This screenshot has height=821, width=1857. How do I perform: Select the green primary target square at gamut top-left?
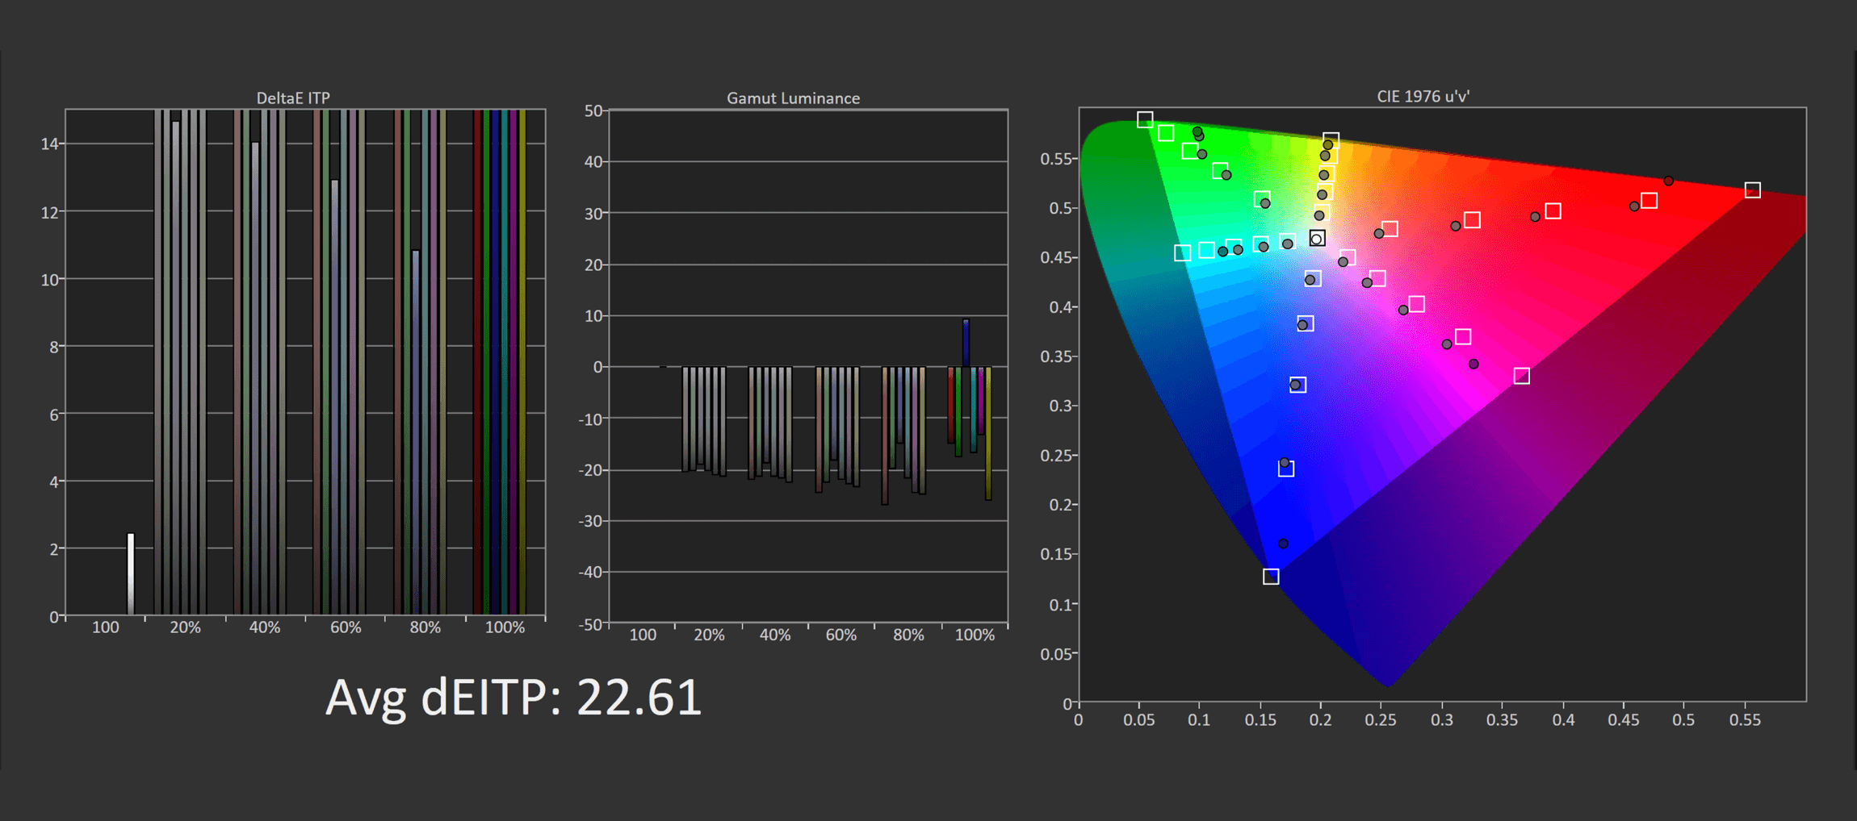click(1145, 119)
